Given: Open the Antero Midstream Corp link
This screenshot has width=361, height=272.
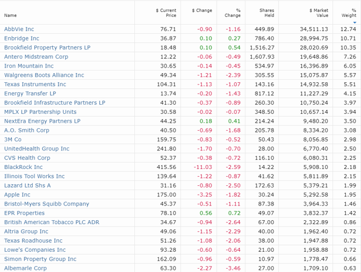Looking at the screenshot, I should pyautogui.click(x=36, y=57).
